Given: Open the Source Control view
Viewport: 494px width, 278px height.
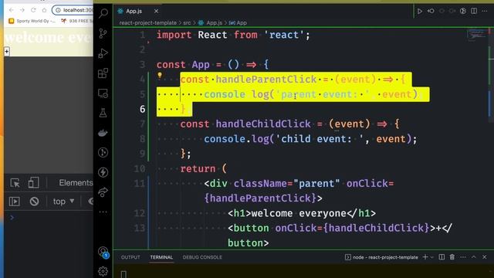Looking at the screenshot, I should coord(103,33).
